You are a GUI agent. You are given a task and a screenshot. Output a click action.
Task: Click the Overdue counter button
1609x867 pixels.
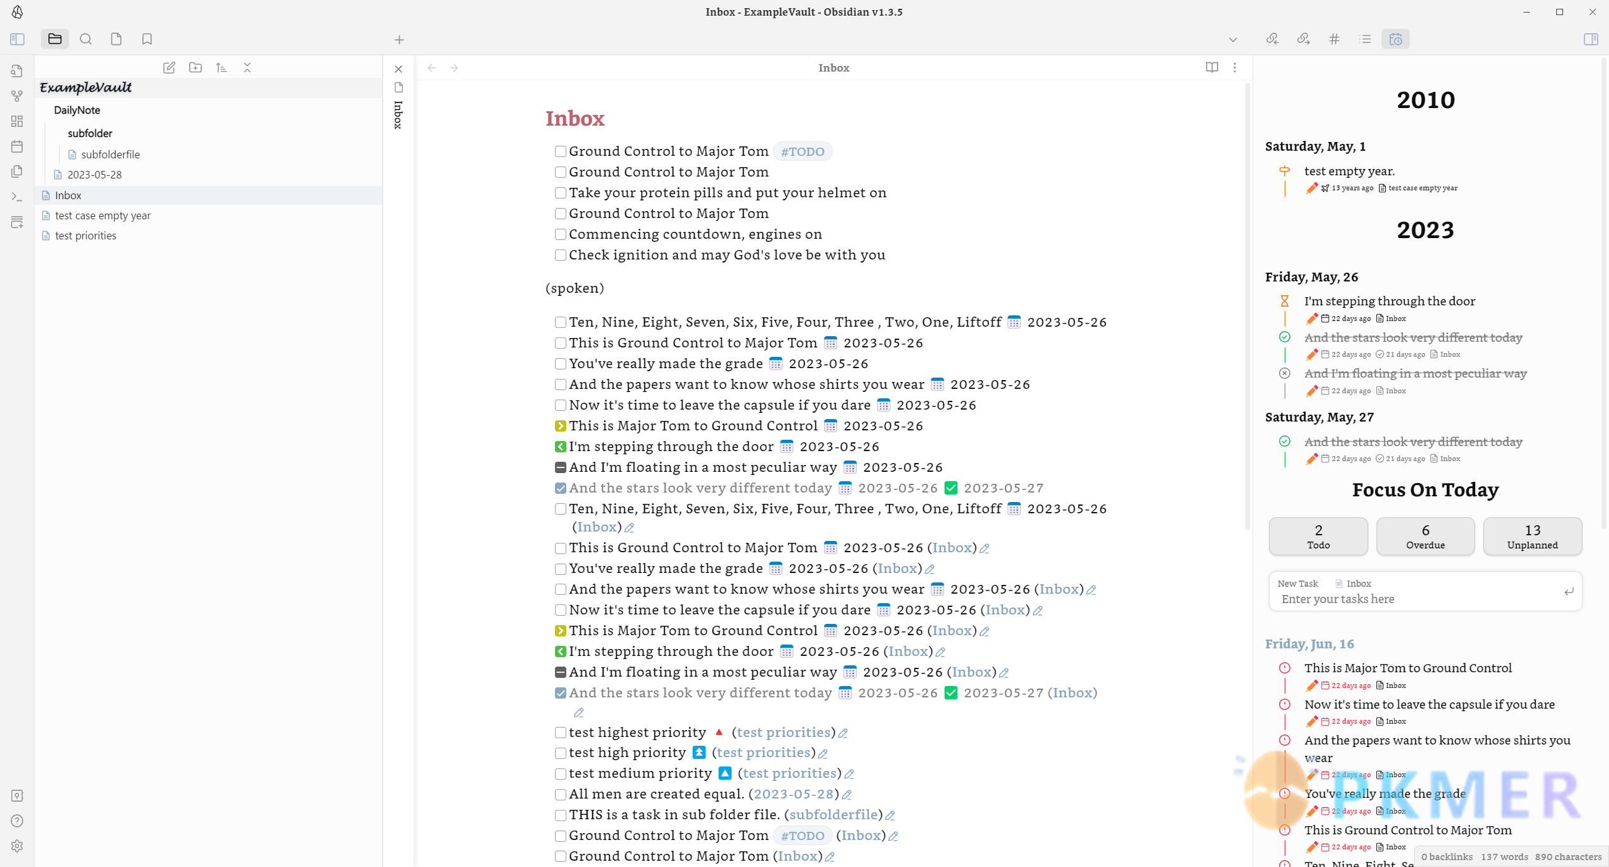(x=1425, y=536)
